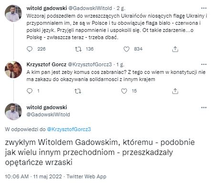This screenshot has width=212, height=185.
Task: Open the 10:06 AM 11 maj 2022 timestamp
Action: 33,176
